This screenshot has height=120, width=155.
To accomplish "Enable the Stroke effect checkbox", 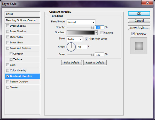I will pyautogui.click(x=8, y=87).
